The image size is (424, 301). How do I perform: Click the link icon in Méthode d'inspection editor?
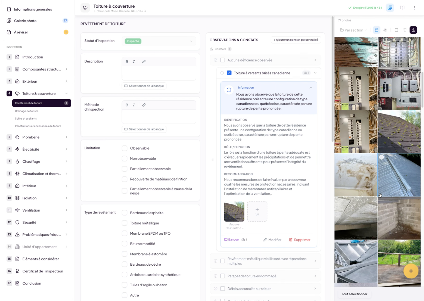tap(144, 105)
